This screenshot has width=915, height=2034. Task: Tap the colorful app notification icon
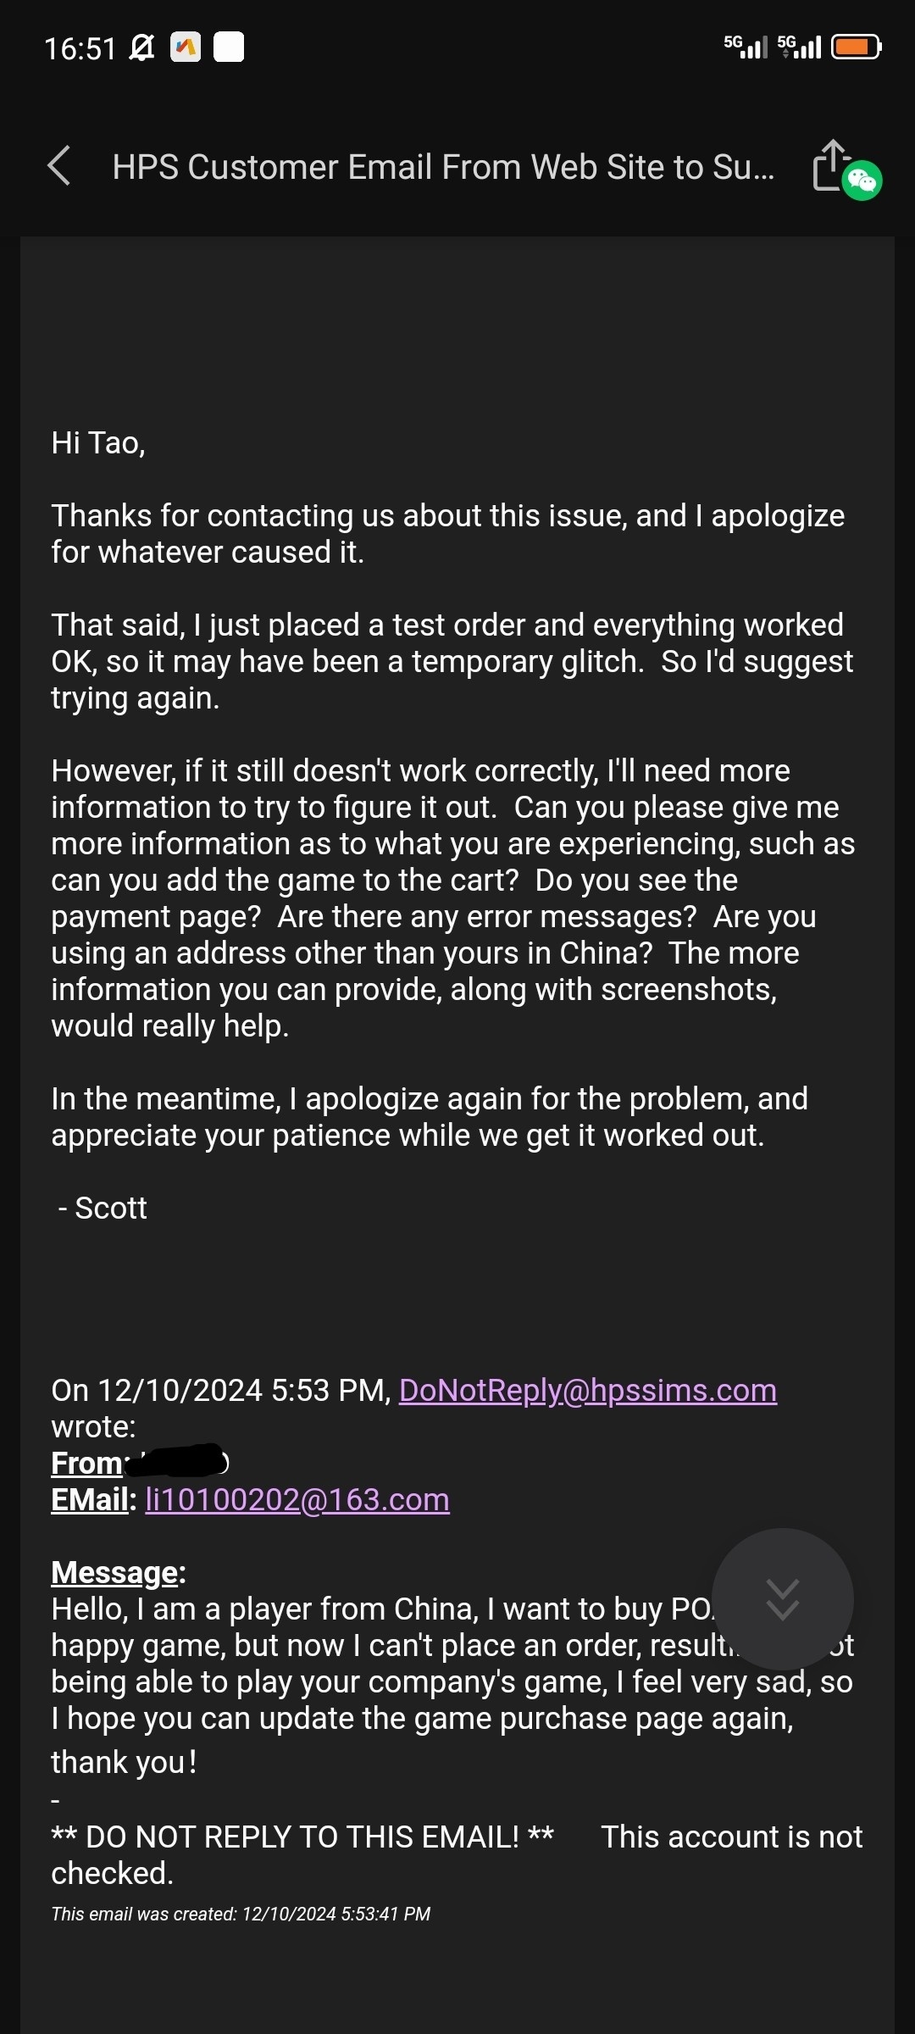click(x=186, y=47)
